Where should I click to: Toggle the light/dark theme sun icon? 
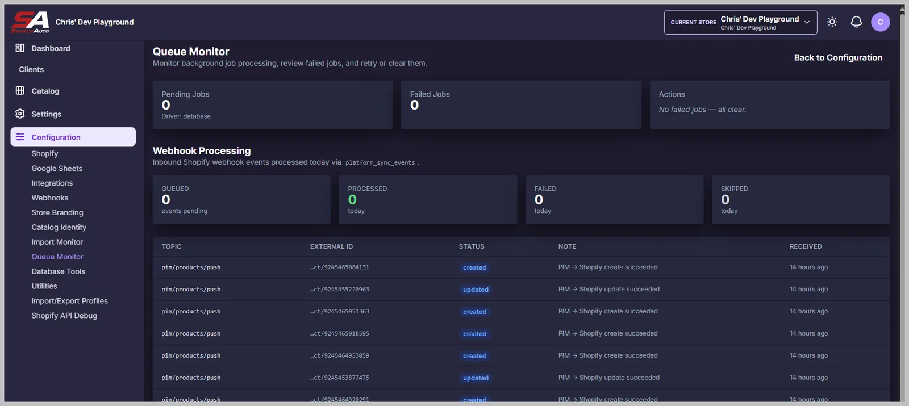coord(832,22)
